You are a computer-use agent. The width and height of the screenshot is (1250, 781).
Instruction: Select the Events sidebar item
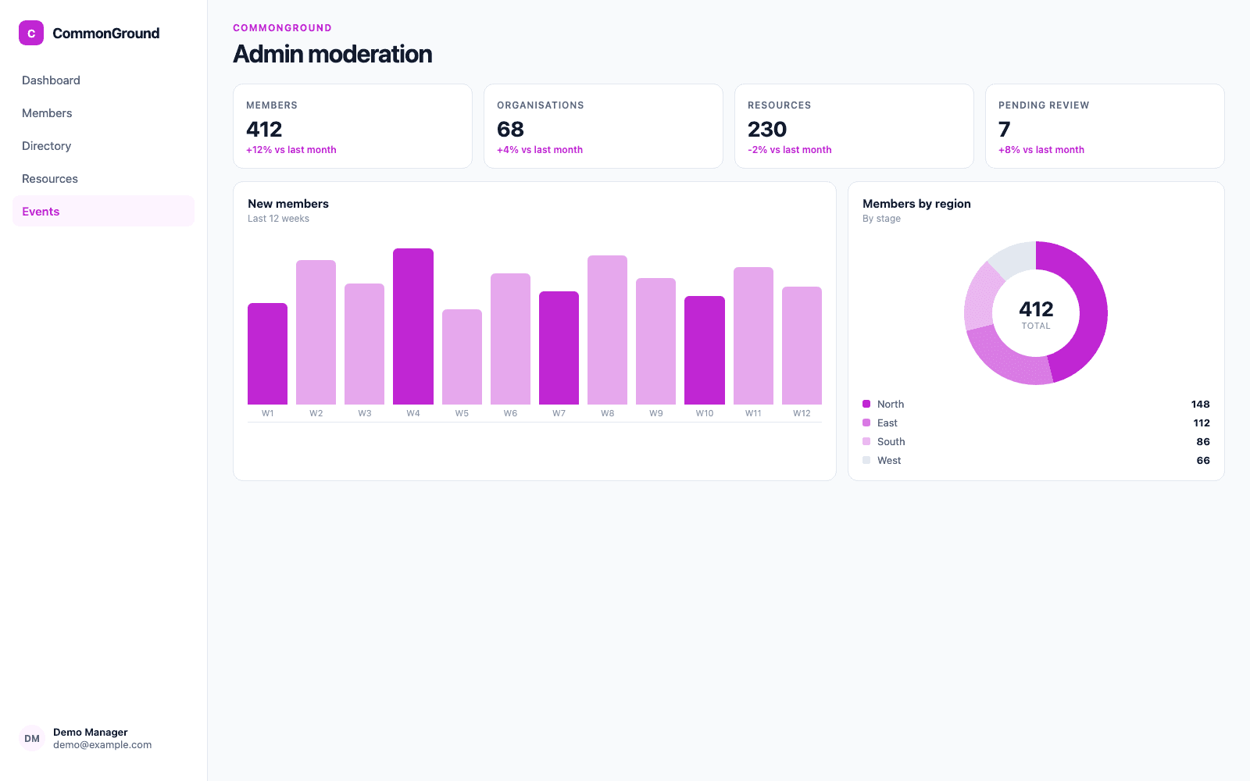103,212
